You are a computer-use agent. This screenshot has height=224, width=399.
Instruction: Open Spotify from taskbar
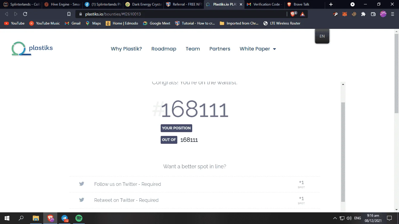point(79,218)
